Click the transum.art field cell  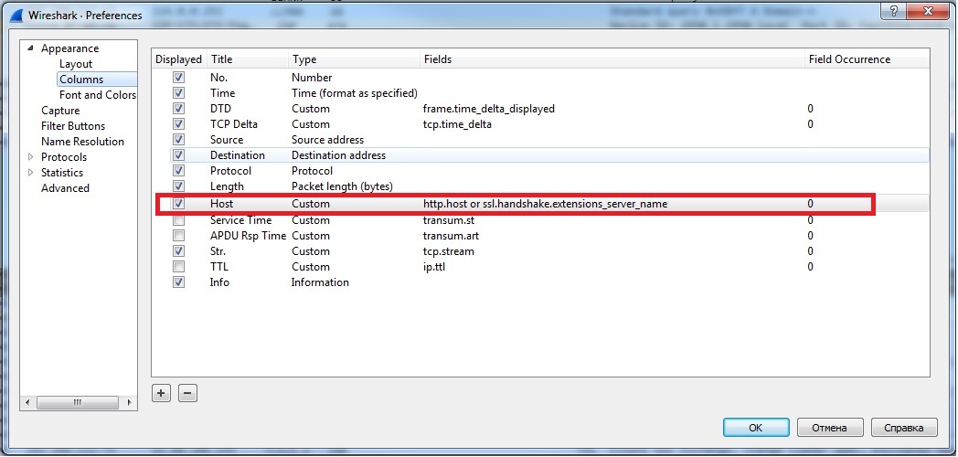tap(451, 235)
